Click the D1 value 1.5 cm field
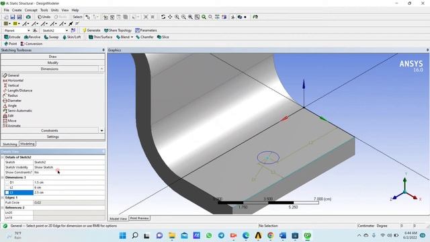 69,182
